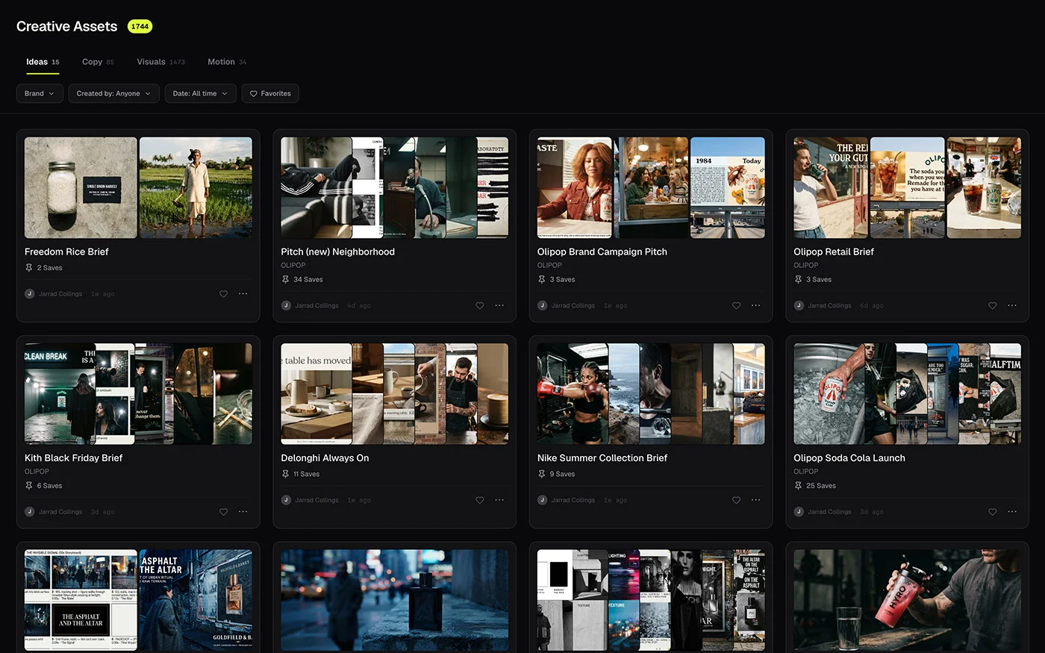
Task: Open more options for Olipop Brand Campaign Pitch
Action: tap(755, 305)
